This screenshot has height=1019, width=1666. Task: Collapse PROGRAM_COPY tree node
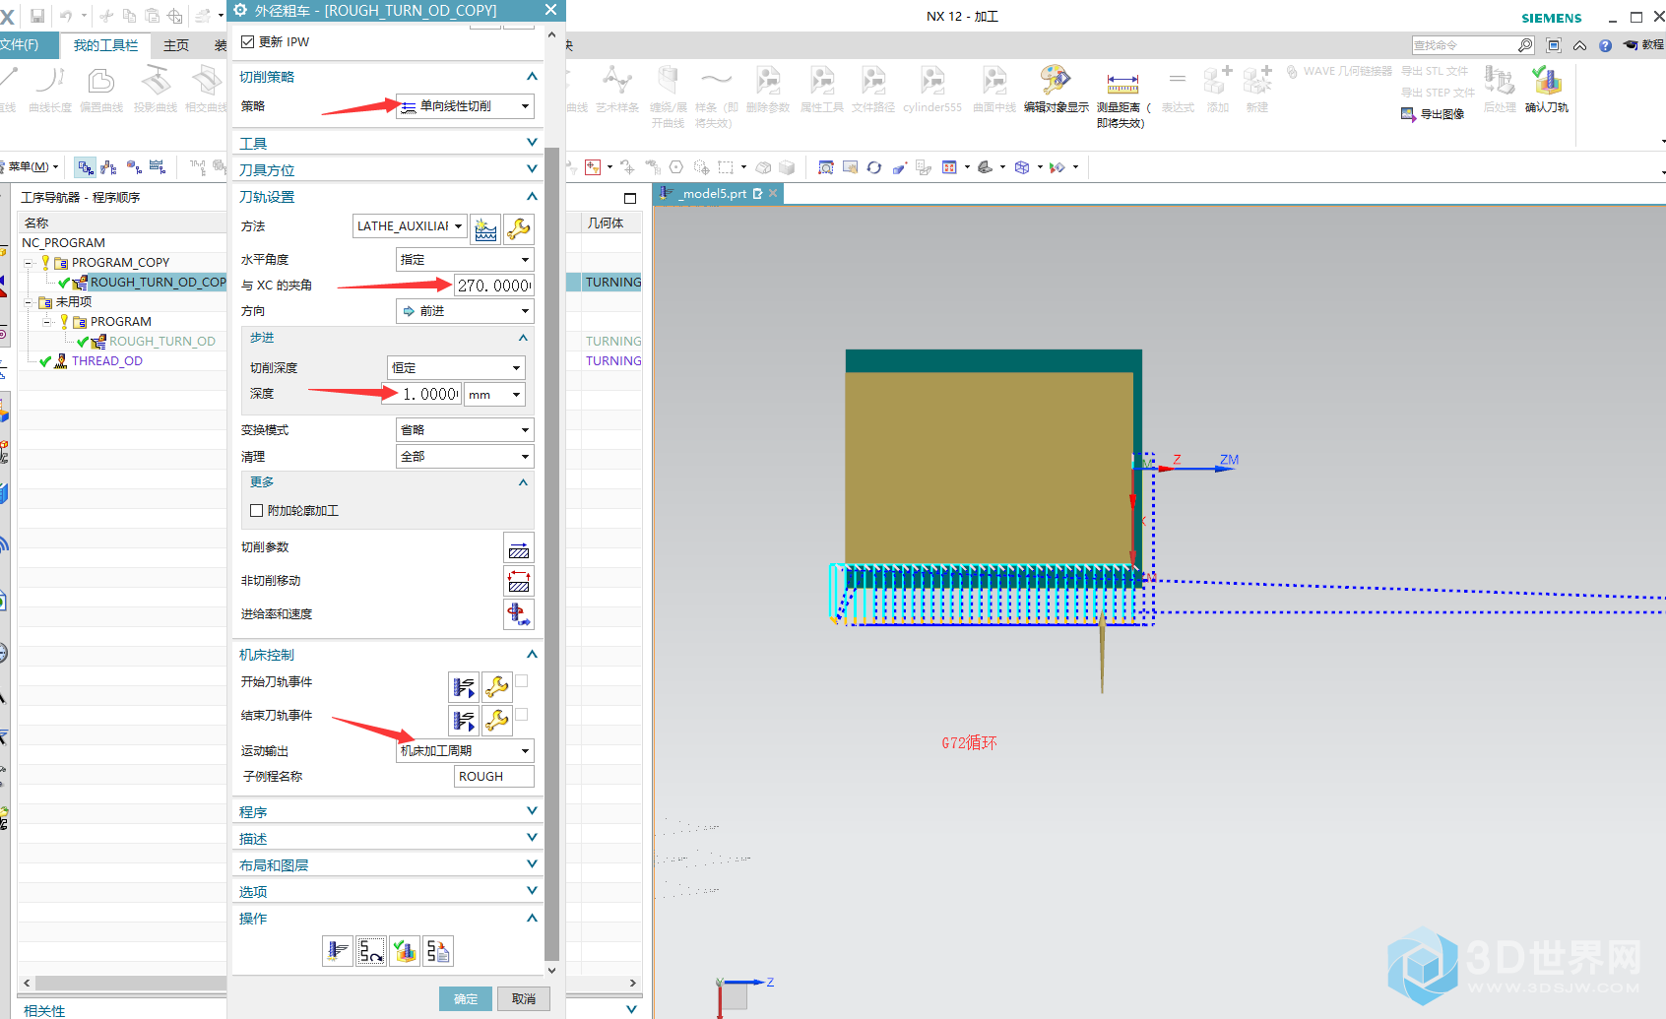pos(29,263)
